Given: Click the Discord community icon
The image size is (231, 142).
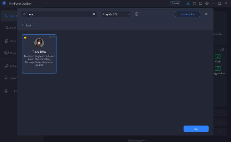Looking at the screenshot, I should [194, 3].
